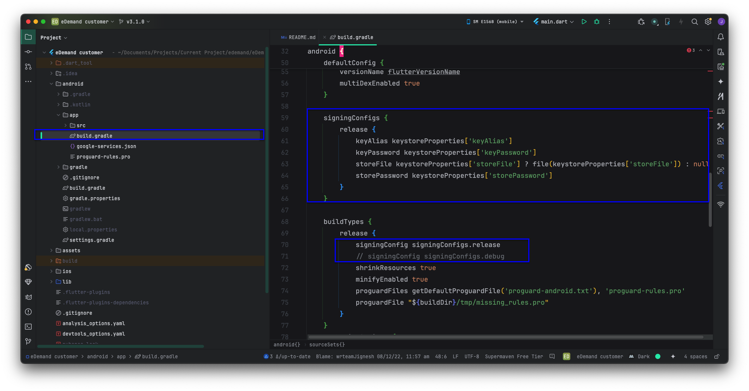Open devtools_options.yaml file

[x=93, y=334]
